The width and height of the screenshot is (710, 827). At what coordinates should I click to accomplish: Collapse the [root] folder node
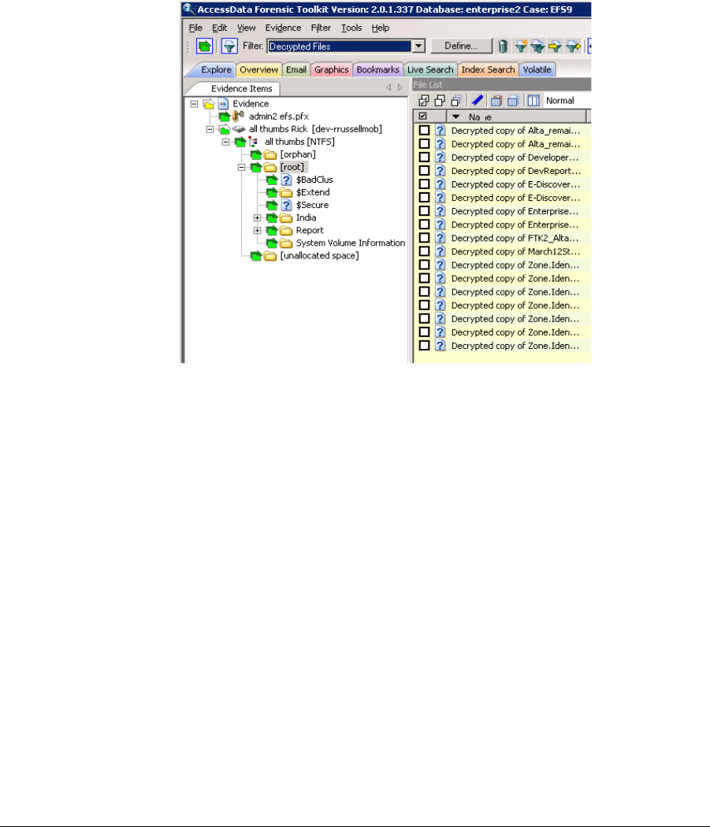click(242, 167)
